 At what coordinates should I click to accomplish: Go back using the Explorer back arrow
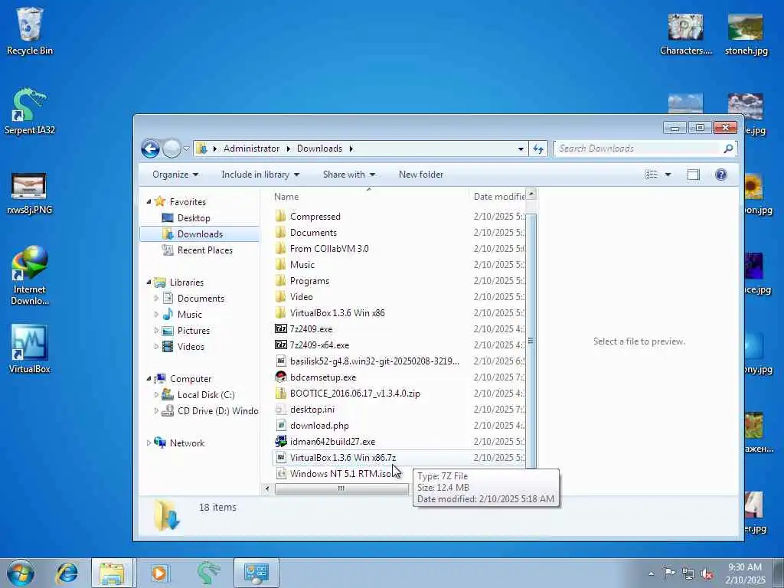151,149
